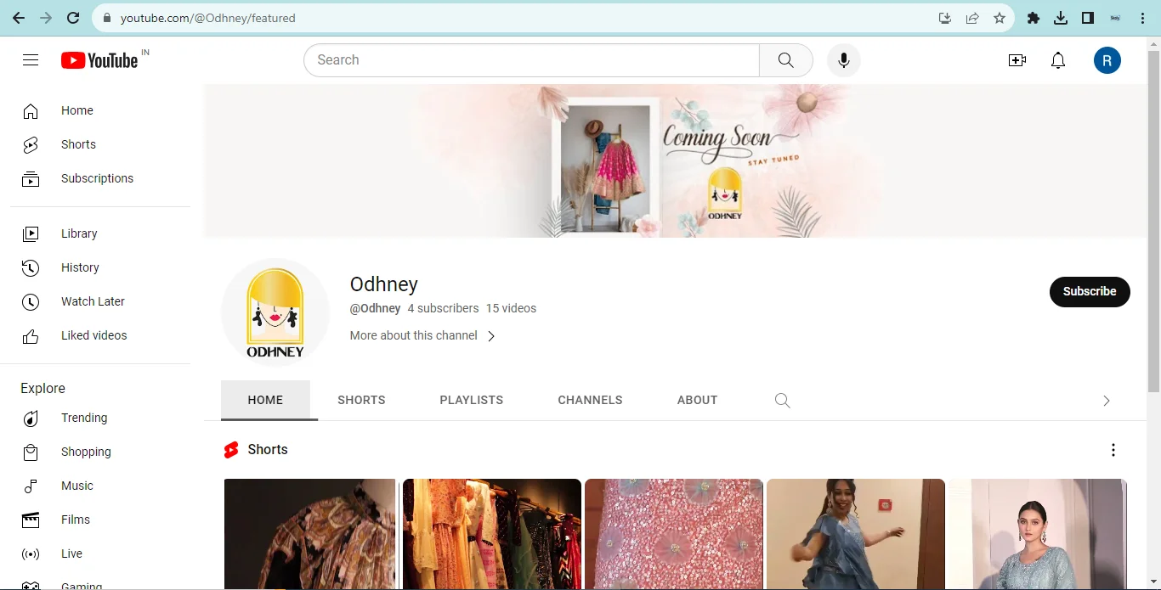Screen dimensions: 1161x590
Task: Click the Shorts sidebar icon
Action: (31, 145)
